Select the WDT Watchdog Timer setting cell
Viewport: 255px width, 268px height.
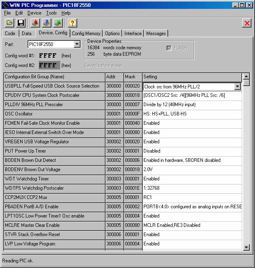192,179
